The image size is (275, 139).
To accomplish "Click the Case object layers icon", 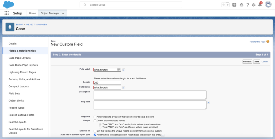I will pos(10,27).
